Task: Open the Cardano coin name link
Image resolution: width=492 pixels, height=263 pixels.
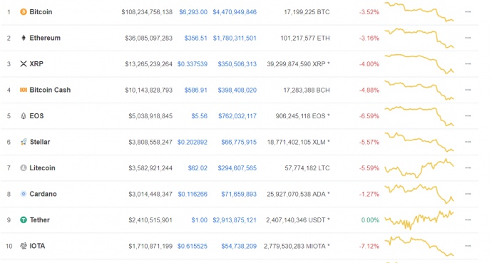Action: click(x=43, y=194)
